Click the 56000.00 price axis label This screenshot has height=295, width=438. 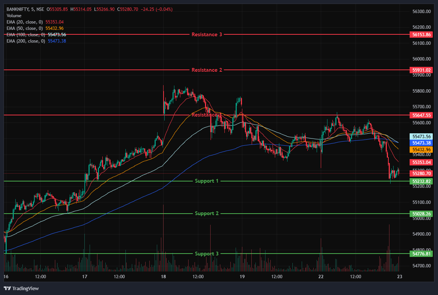point(422,59)
